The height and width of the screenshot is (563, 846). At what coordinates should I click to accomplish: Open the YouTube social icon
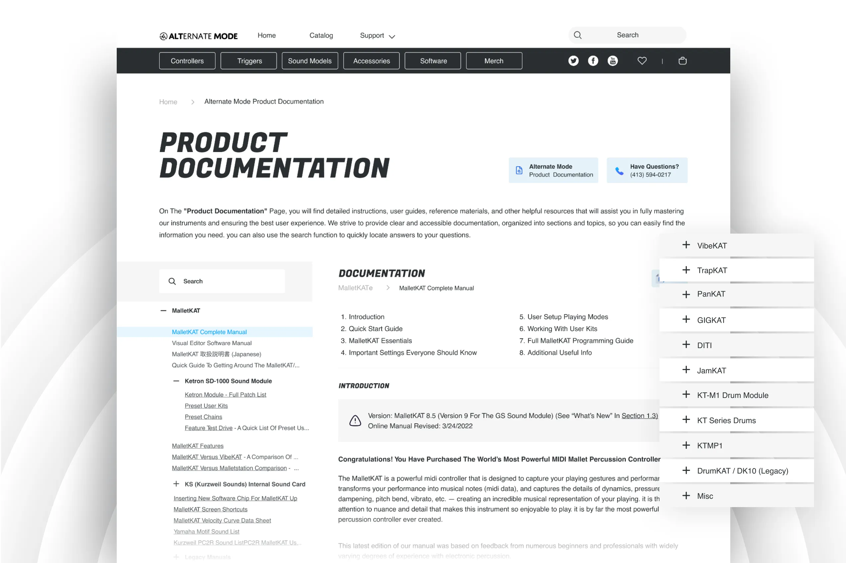(x=613, y=61)
